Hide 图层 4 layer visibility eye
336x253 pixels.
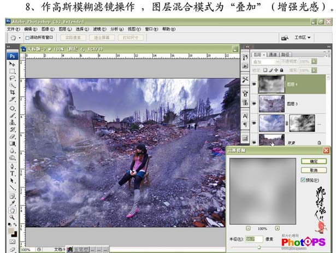[254, 84]
